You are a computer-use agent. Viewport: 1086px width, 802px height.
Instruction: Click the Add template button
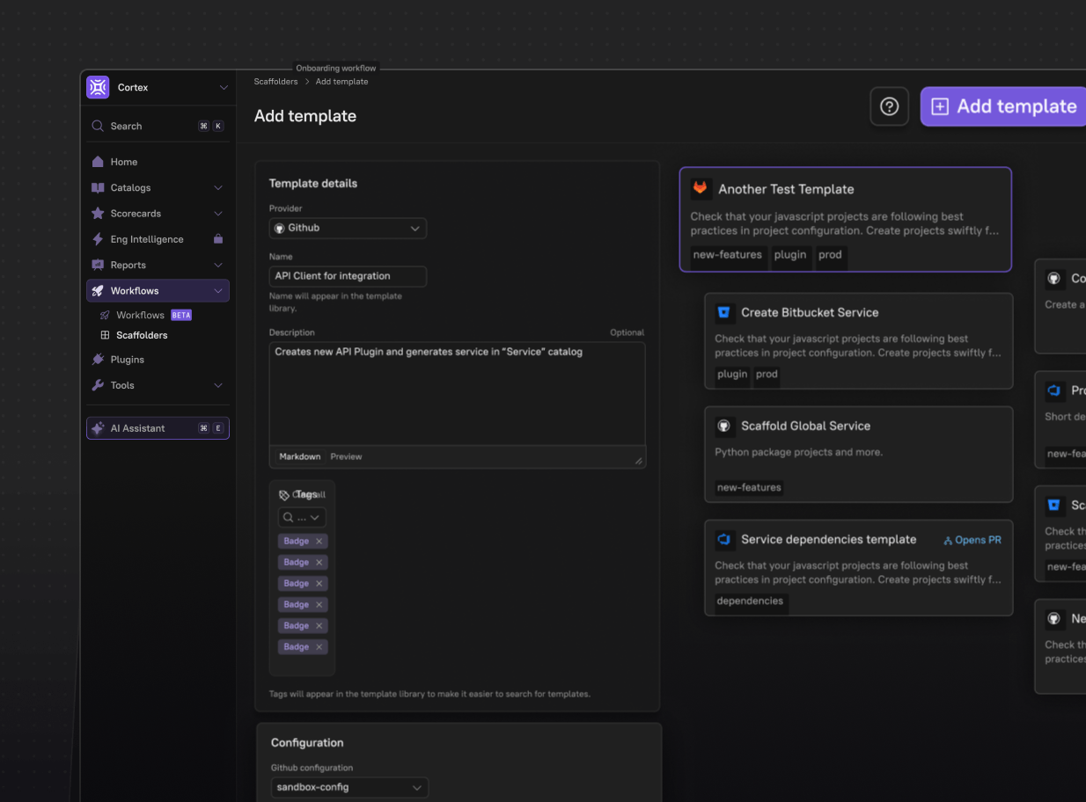coord(1003,106)
